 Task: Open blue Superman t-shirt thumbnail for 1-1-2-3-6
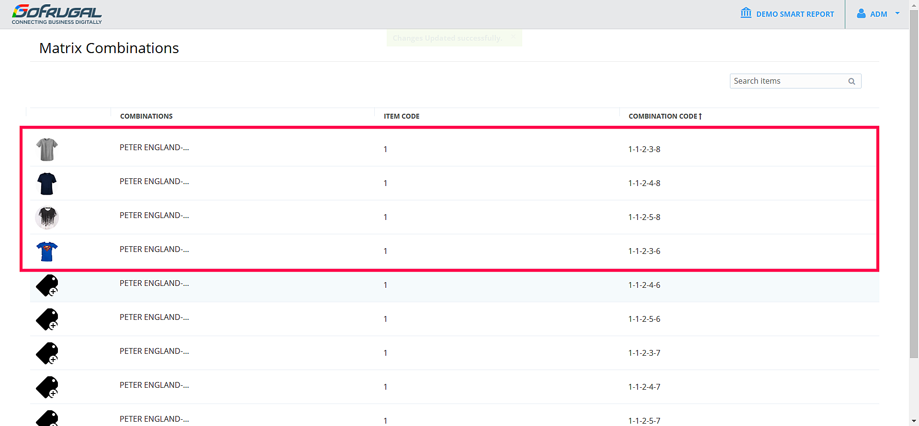tap(47, 251)
